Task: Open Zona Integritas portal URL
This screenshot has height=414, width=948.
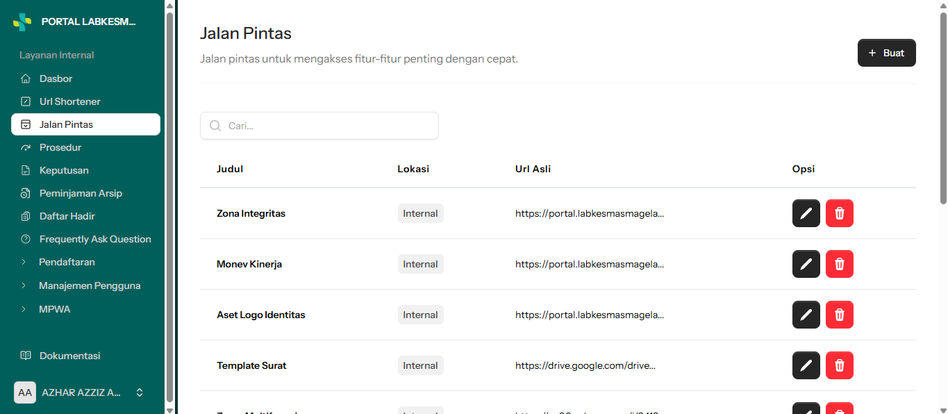Action: pyautogui.click(x=590, y=213)
